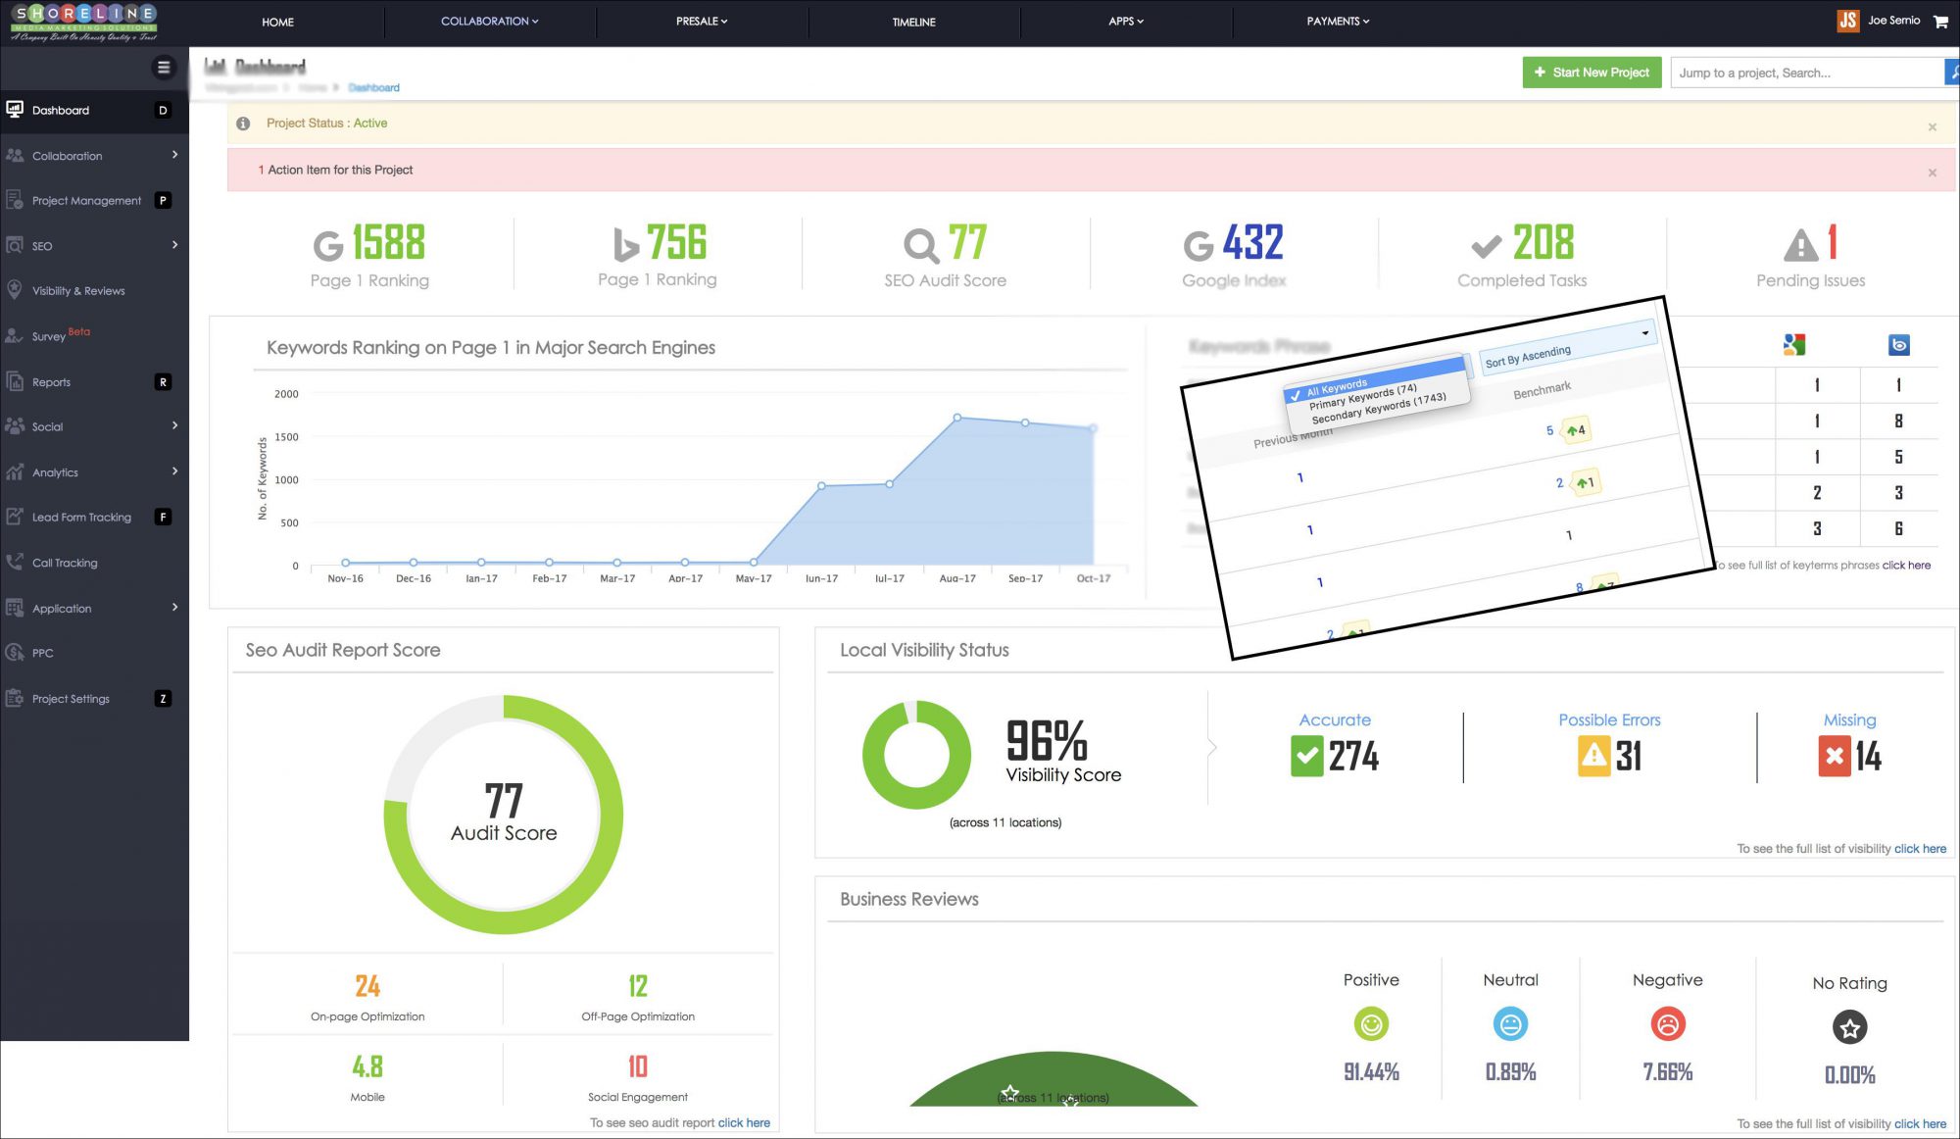Screen dimensions: 1960x1139
Task: Expand the Application sidebar chevron
Action: coord(174,607)
